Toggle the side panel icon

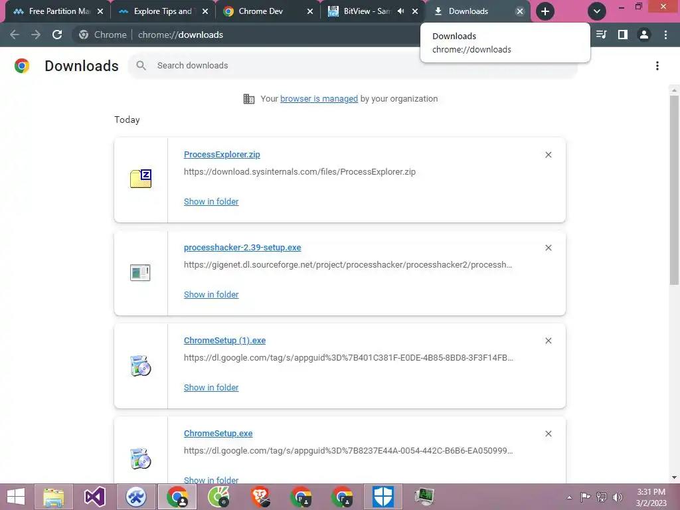623,35
